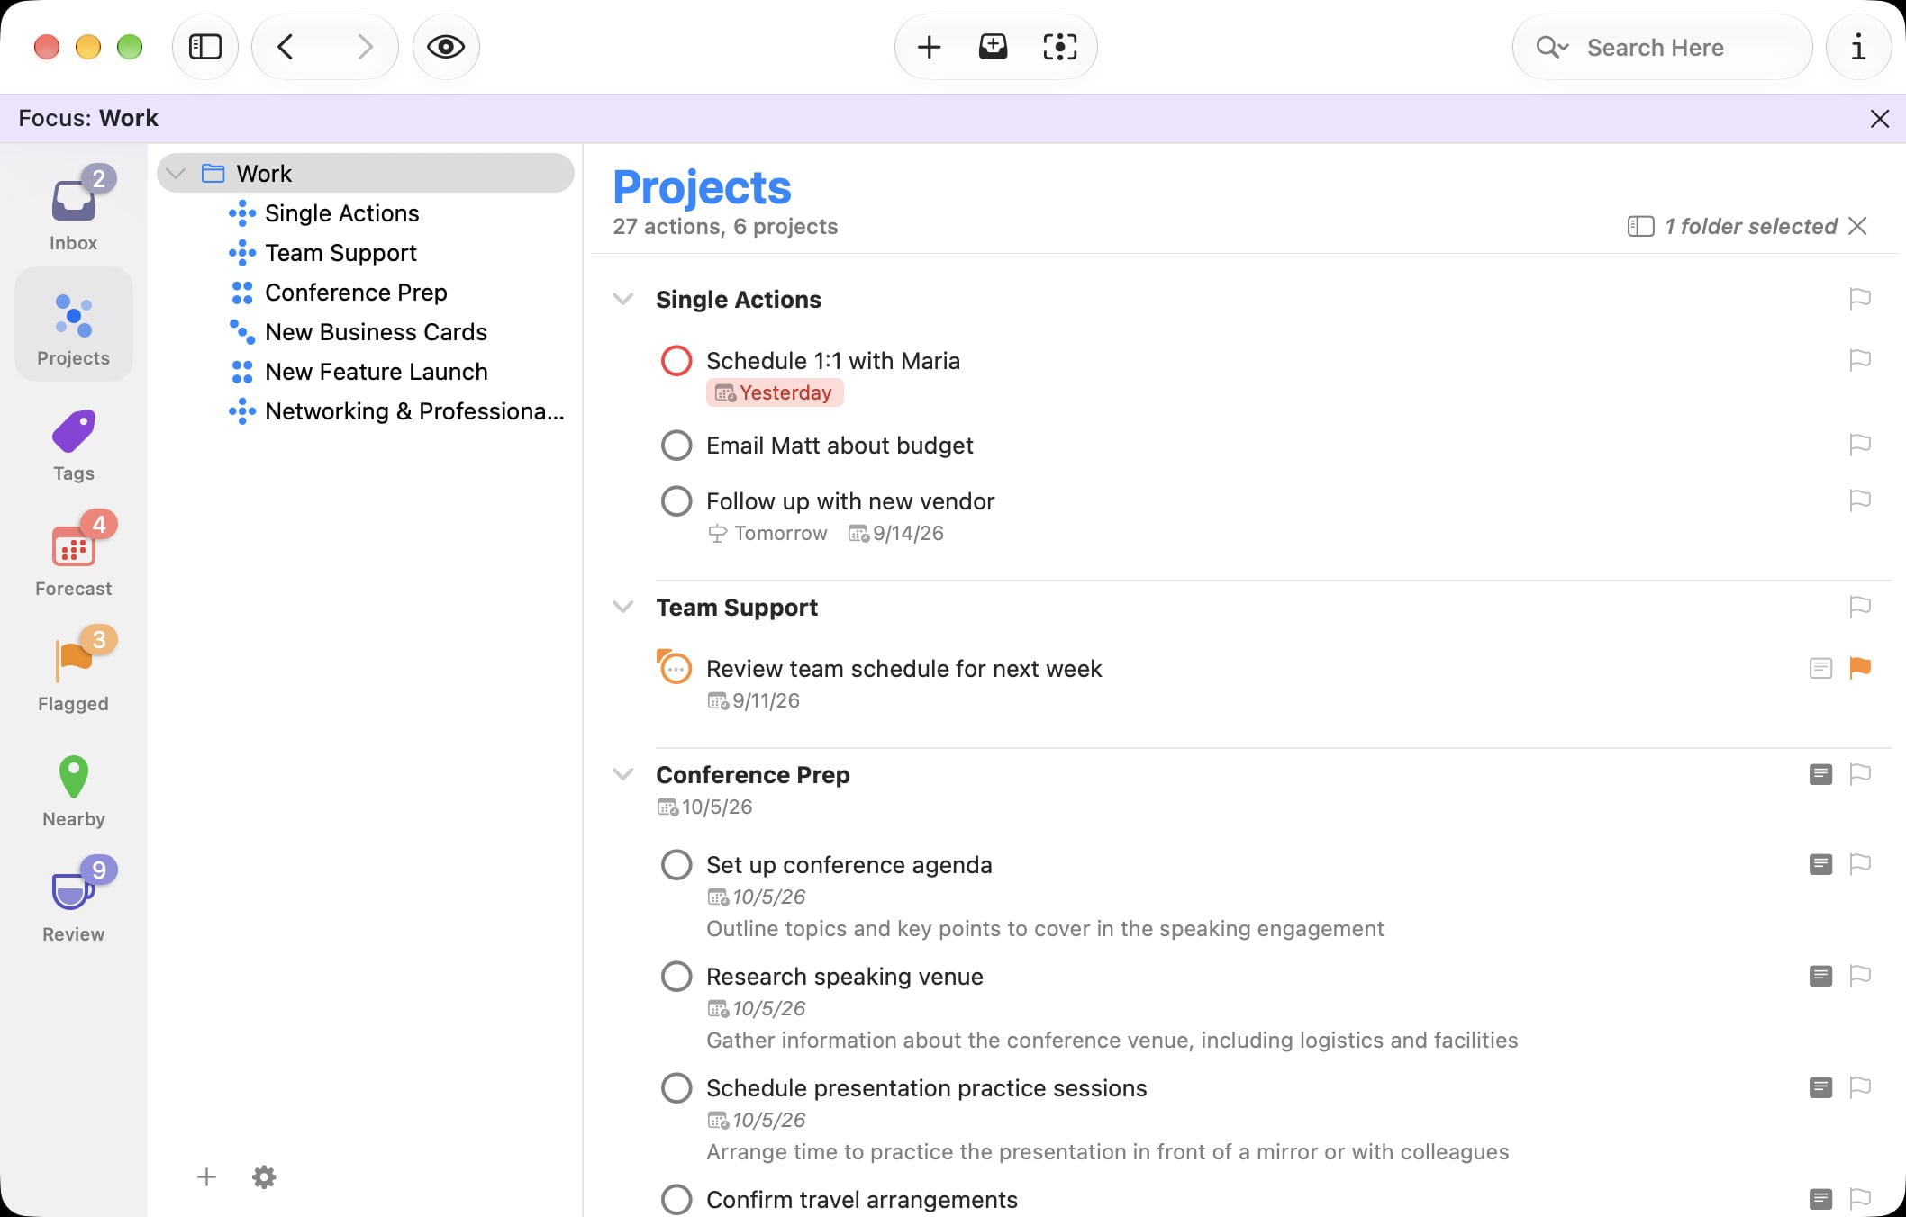Image resolution: width=1906 pixels, height=1217 pixels.
Task: Click the Search Here field
Action: (x=1663, y=47)
